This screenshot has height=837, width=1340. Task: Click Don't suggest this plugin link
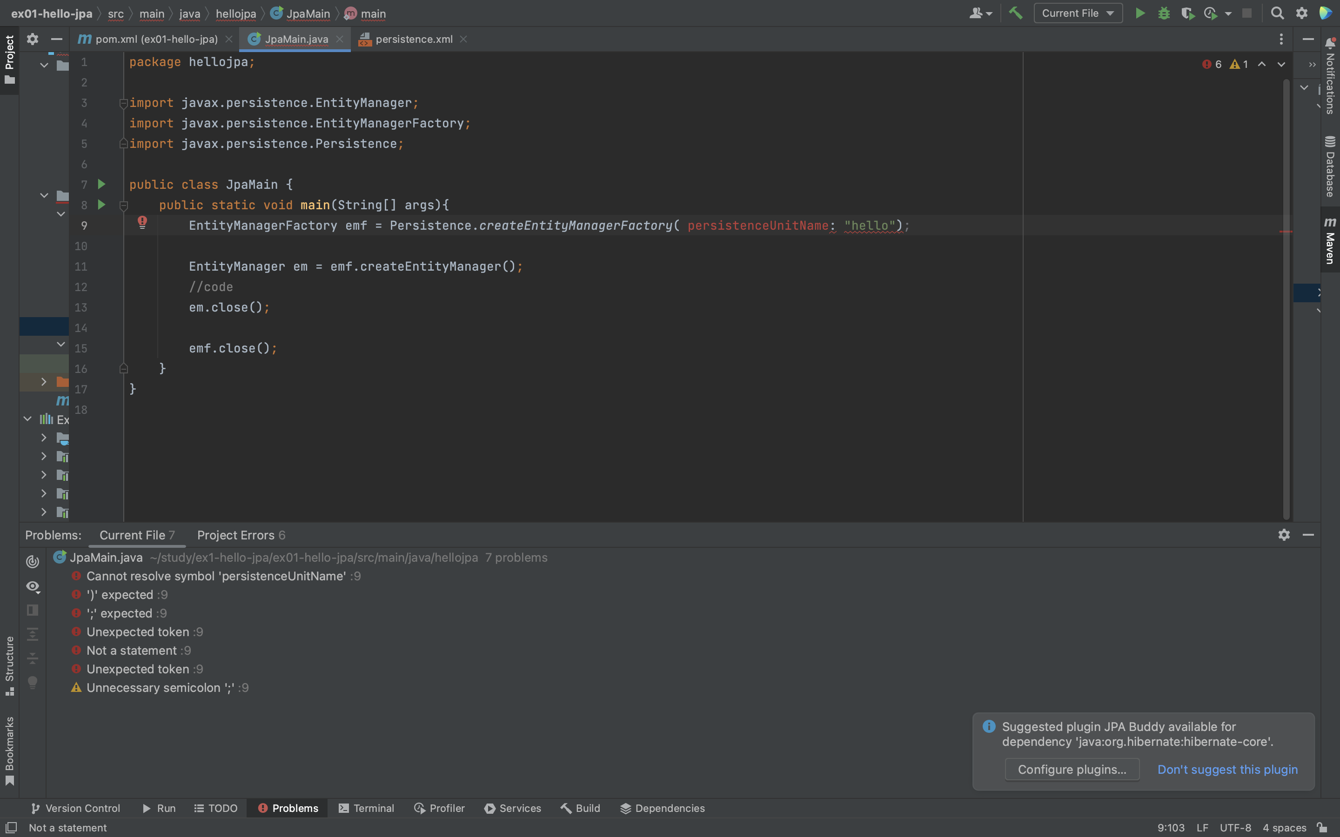coord(1227,770)
